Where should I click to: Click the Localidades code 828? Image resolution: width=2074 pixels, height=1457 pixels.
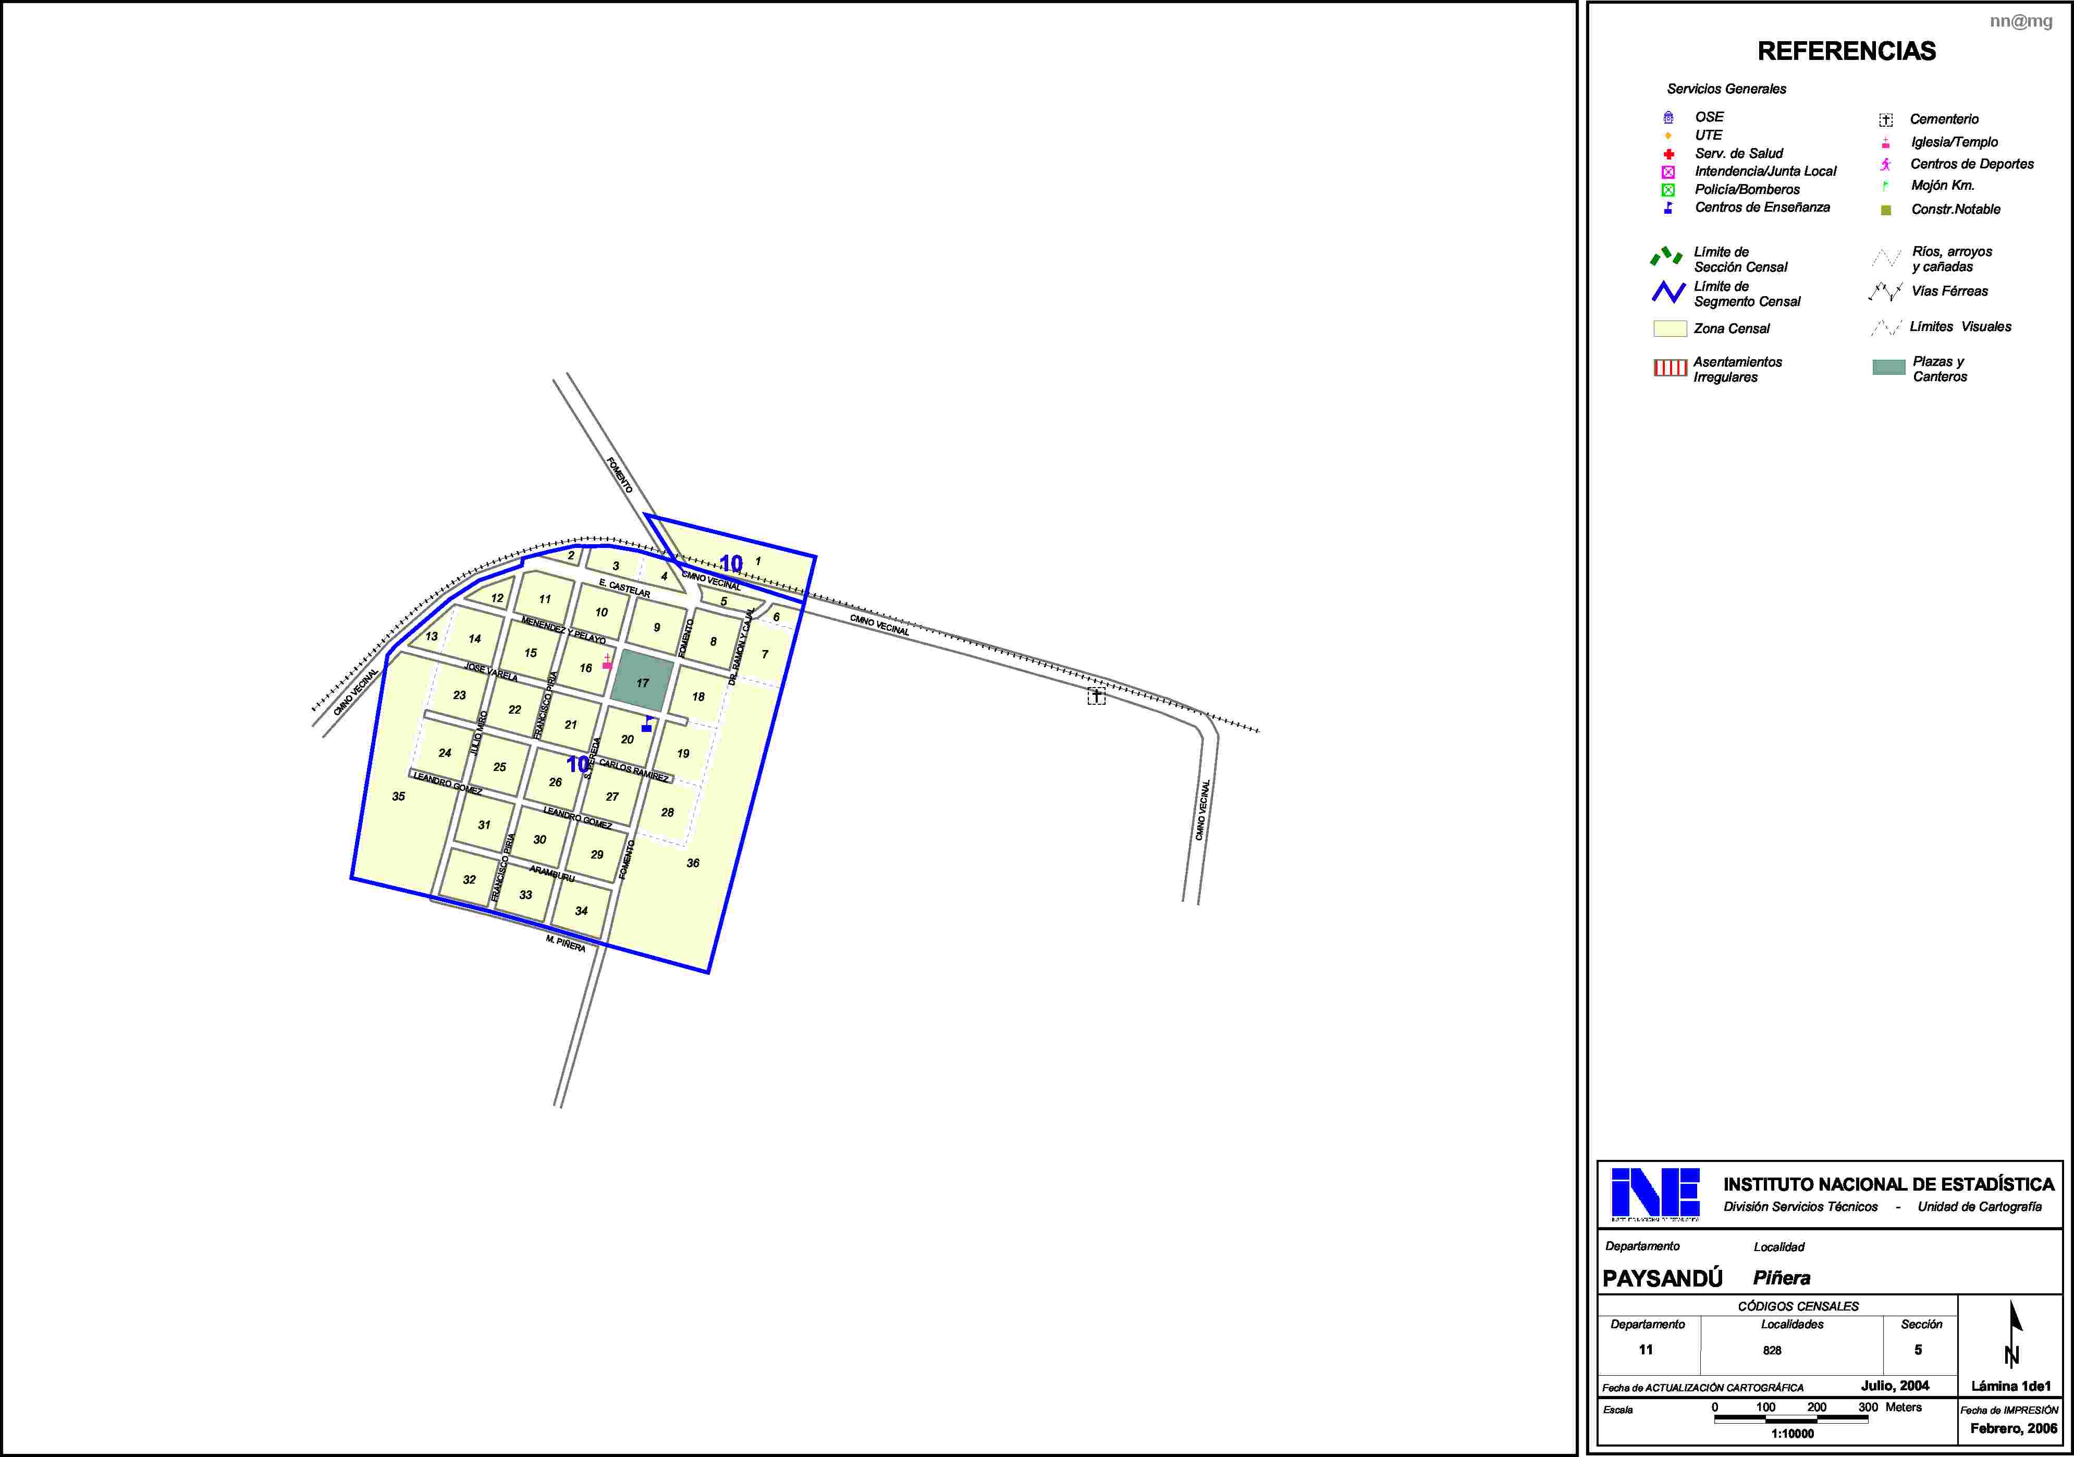[x=1772, y=1351]
